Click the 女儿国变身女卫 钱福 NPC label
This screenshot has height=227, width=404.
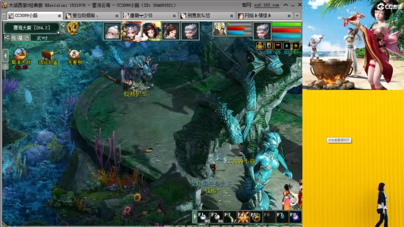(x=211, y=187)
